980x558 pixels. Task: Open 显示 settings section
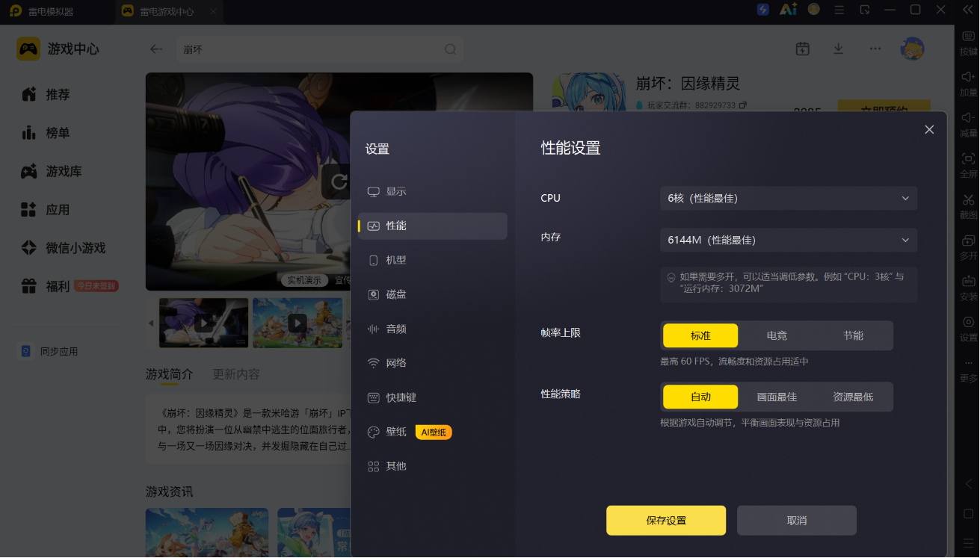pos(433,191)
